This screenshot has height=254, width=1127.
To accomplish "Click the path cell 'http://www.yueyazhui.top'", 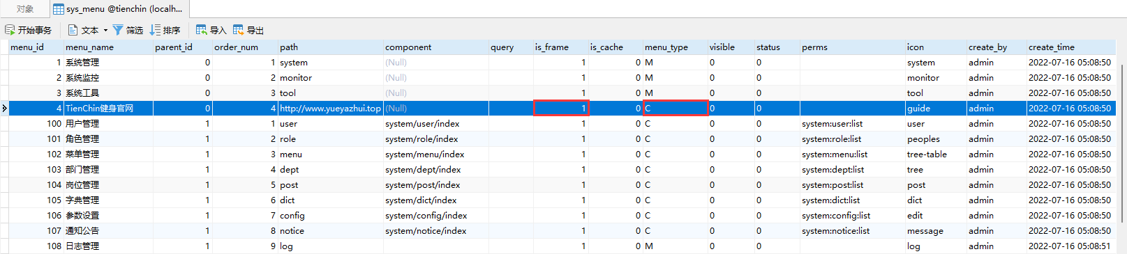I will point(331,109).
